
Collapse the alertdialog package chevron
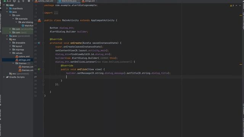click(x=16, y=22)
